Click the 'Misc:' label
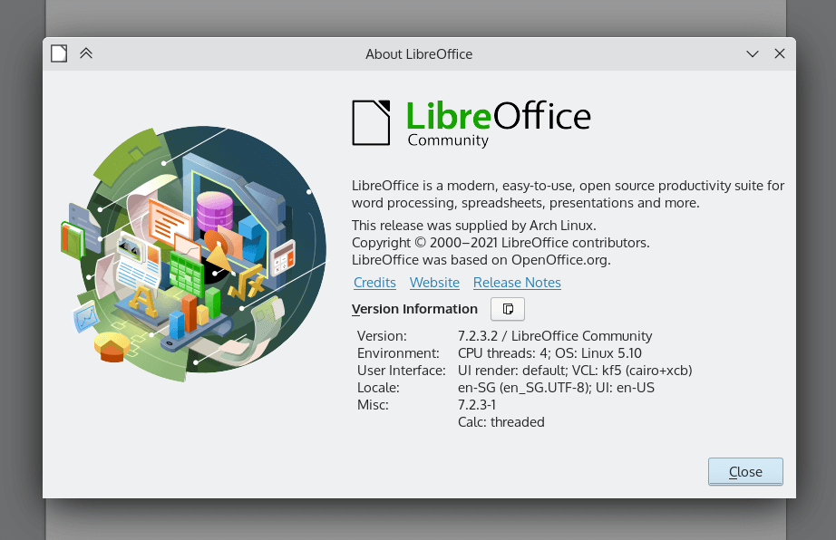The width and height of the screenshot is (836, 540). pos(373,405)
